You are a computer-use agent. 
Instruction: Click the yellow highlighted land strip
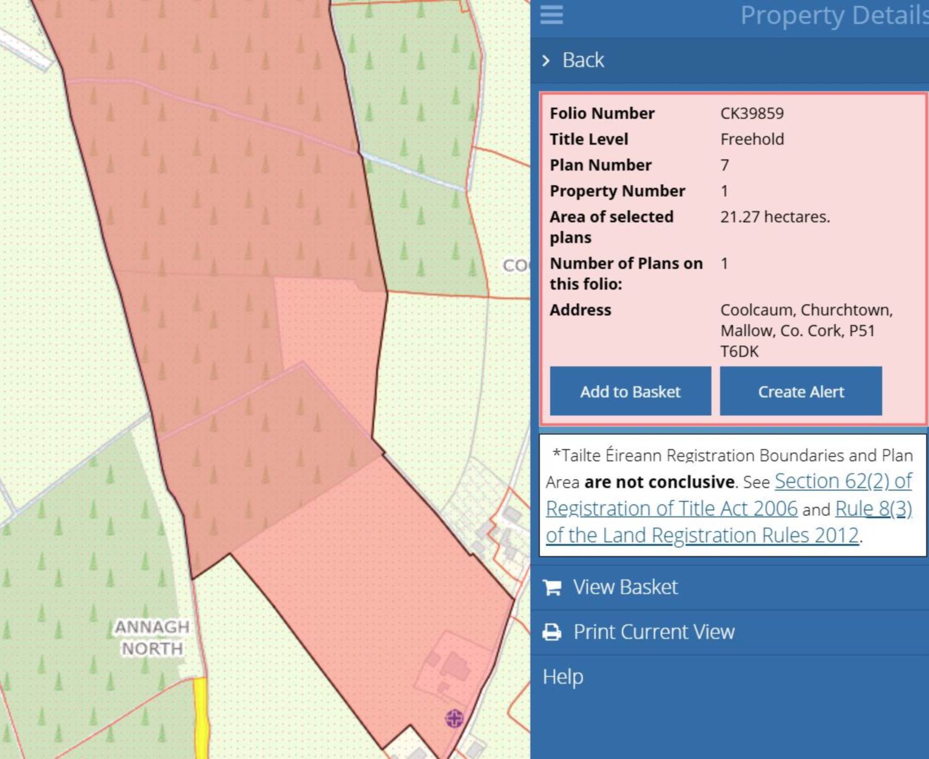point(201,718)
